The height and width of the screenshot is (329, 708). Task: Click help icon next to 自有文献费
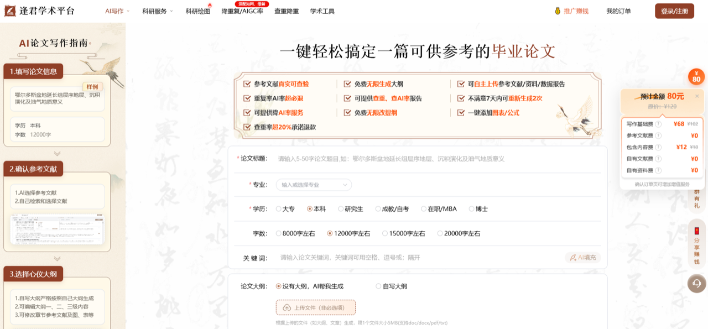coord(659,159)
